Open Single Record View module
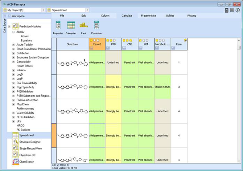The height and width of the screenshot is (171, 243). [27, 149]
